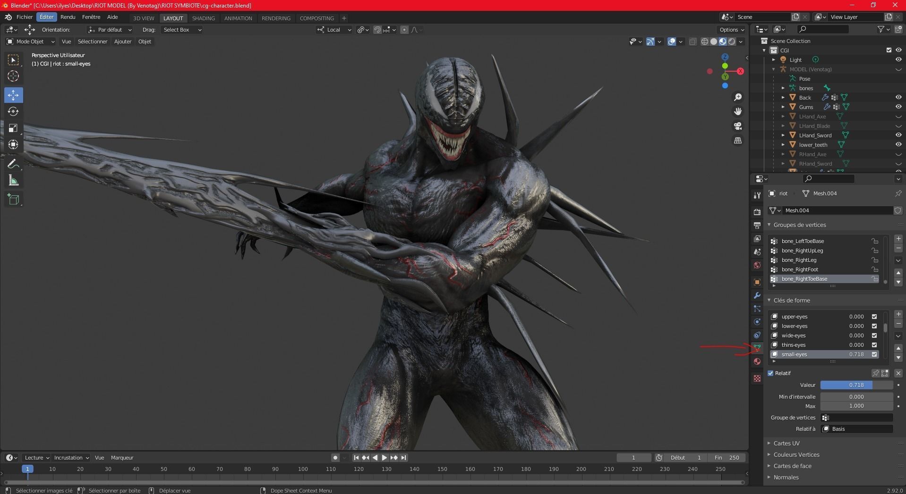906x494 pixels.
Task: Open the Rendu menu
Action: (x=68, y=17)
